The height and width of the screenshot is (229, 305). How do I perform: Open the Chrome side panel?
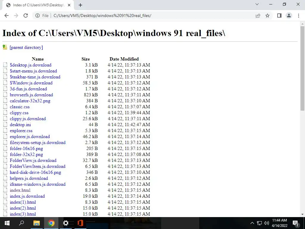(279, 16)
